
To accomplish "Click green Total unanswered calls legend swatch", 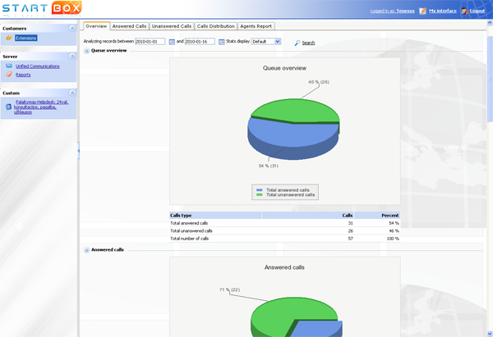I will (259, 195).
